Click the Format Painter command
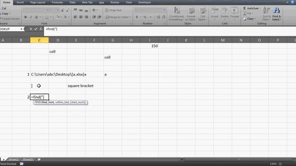 [10, 19]
